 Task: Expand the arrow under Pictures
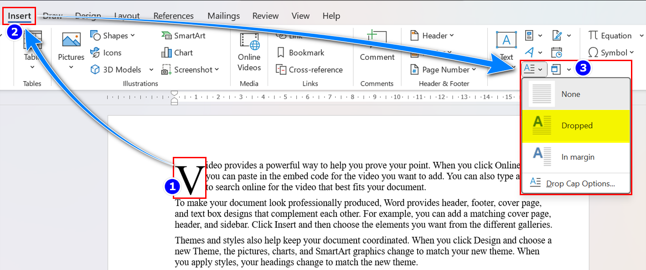point(71,67)
